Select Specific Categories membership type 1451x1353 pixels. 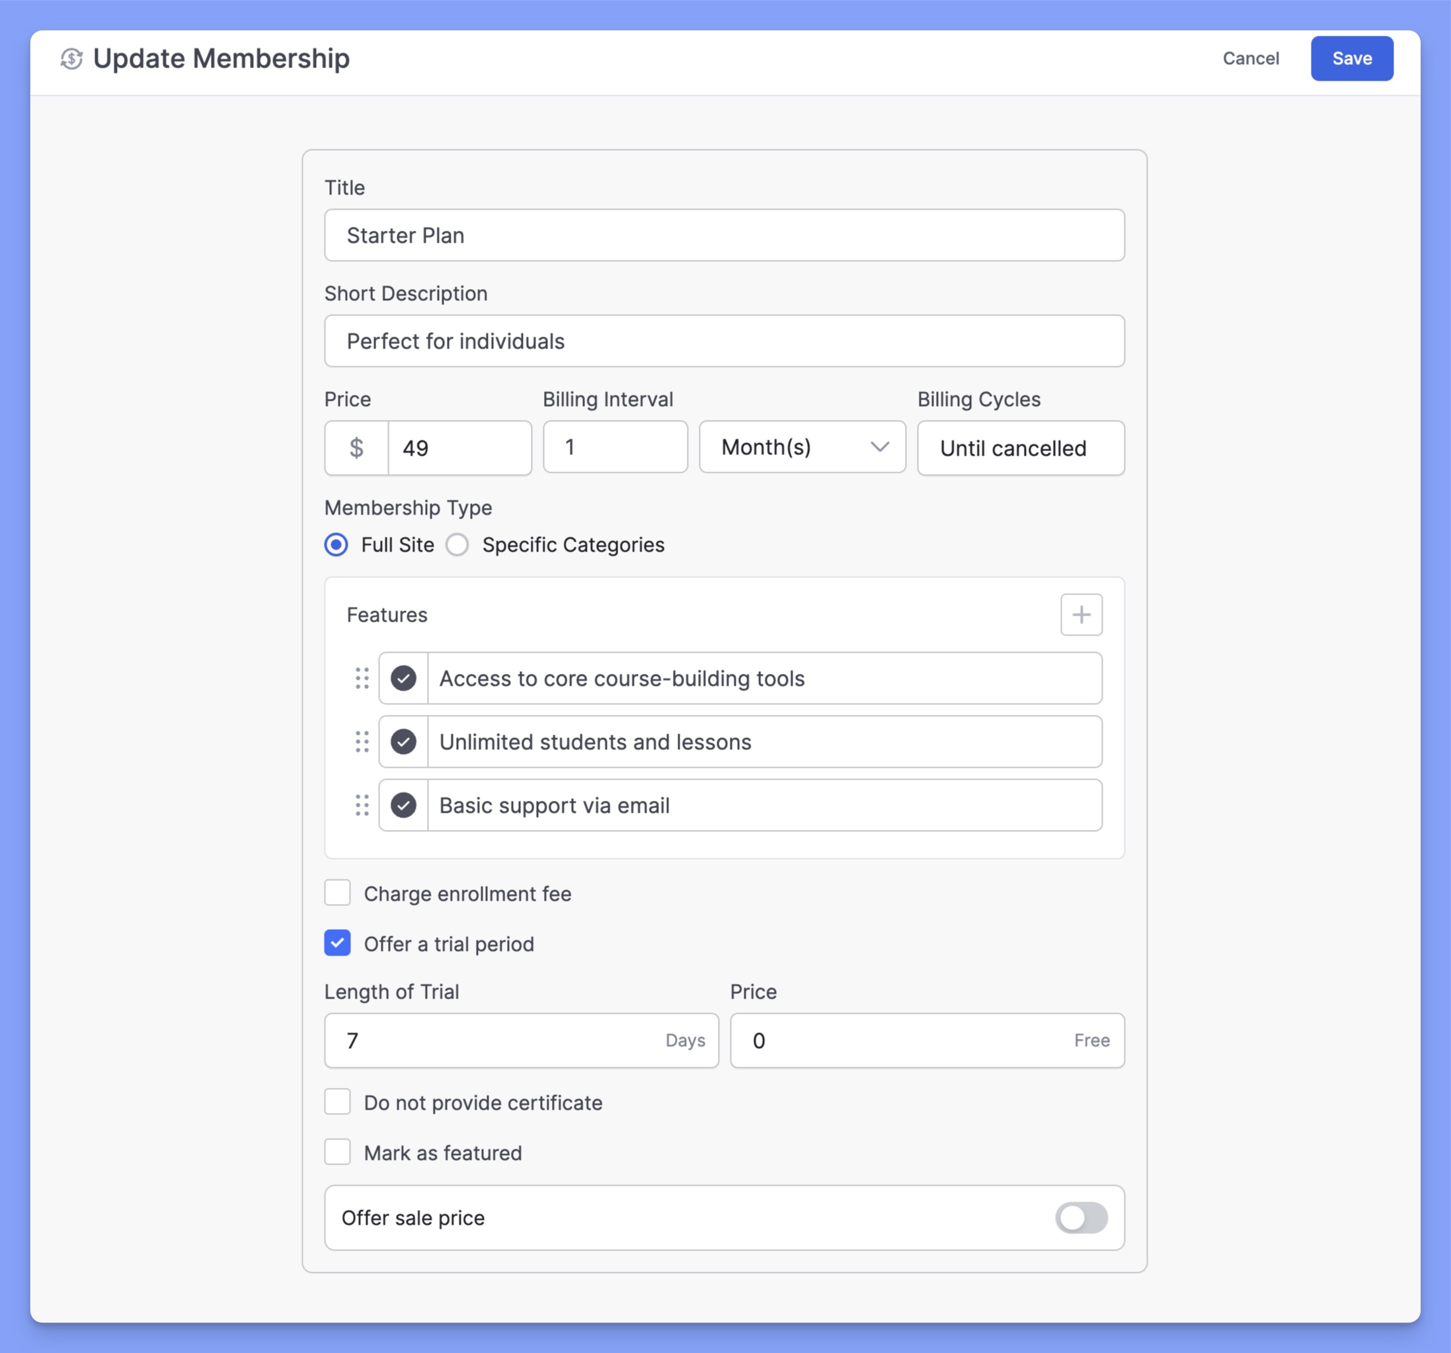click(457, 545)
